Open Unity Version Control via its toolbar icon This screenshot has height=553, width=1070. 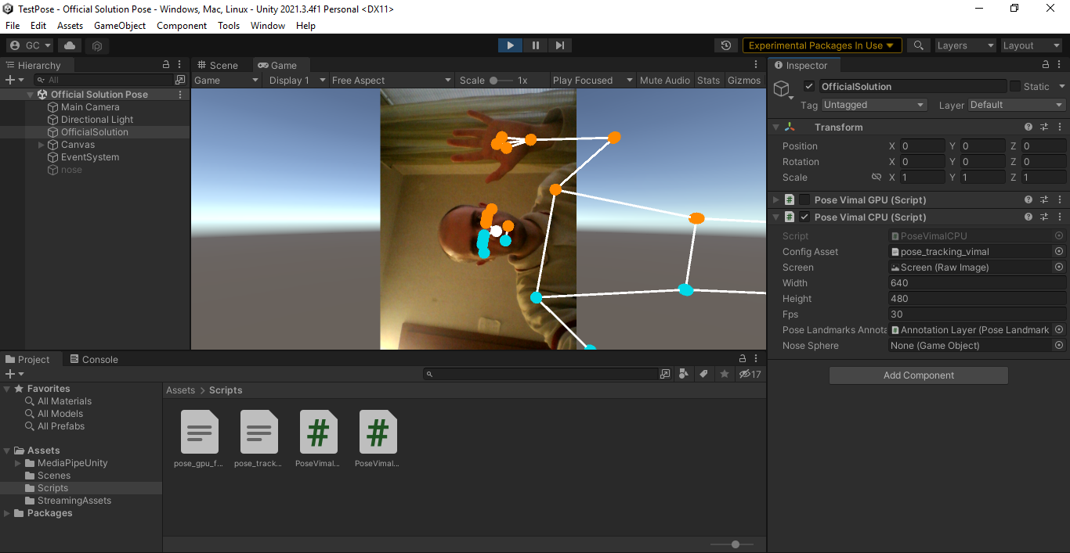click(x=96, y=45)
